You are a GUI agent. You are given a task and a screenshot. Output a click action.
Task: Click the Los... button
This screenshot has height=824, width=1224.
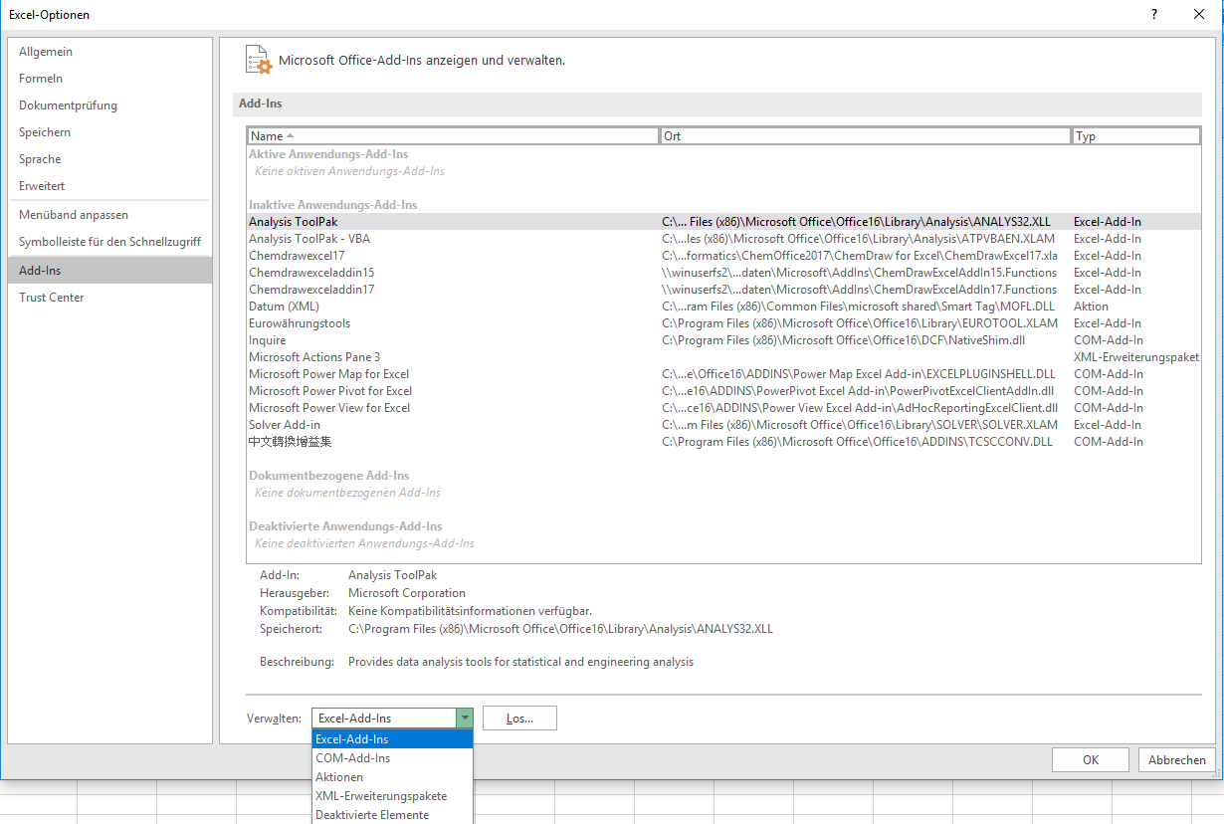519,719
